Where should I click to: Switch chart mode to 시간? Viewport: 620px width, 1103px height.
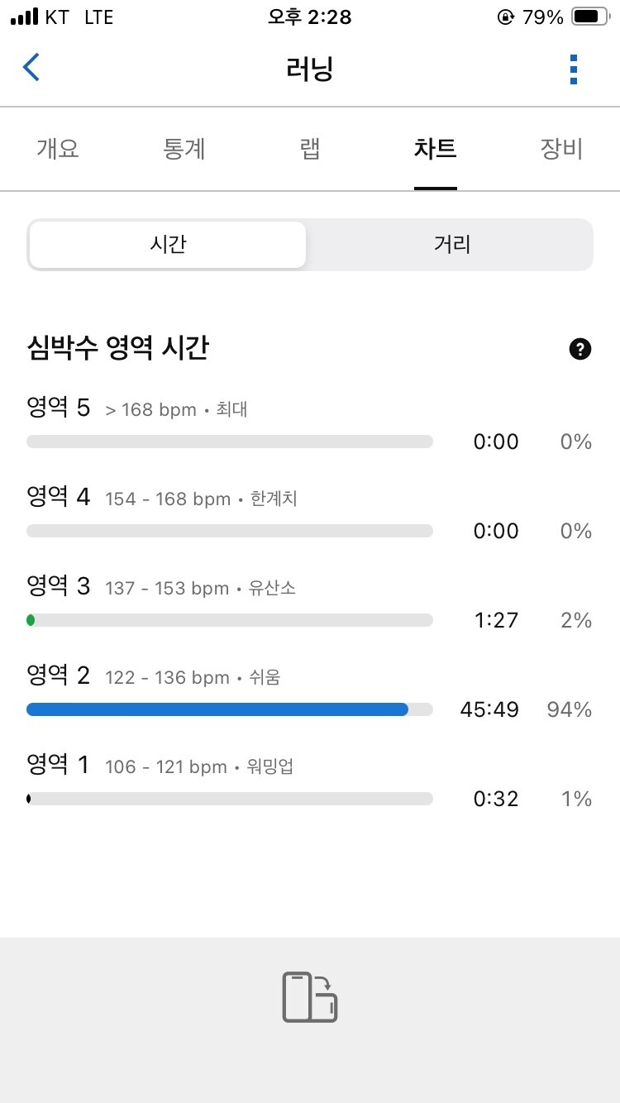tap(168, 245)
